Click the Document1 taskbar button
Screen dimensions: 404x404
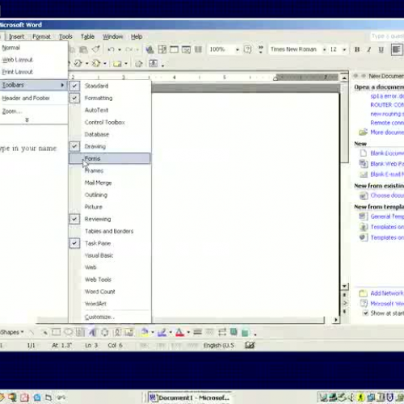(x=190, y=398)
